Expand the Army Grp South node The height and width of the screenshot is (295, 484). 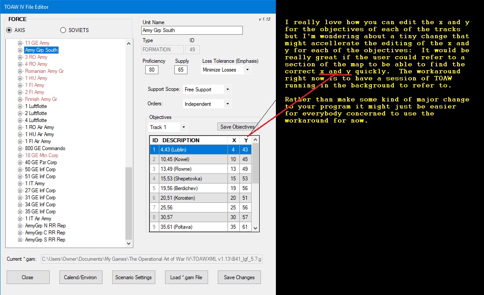click(20, 50)
